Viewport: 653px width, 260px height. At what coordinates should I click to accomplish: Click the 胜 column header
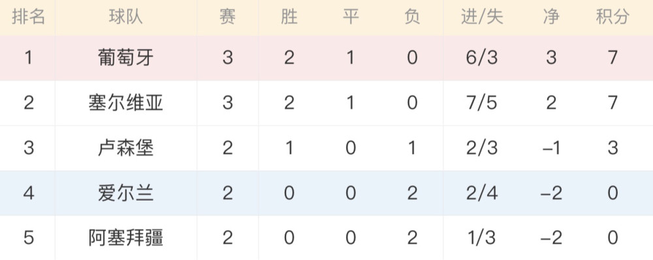click(289, 18)
